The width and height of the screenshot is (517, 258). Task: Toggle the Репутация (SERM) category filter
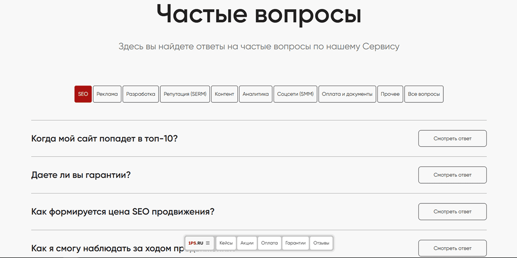(x=185, y=94)
